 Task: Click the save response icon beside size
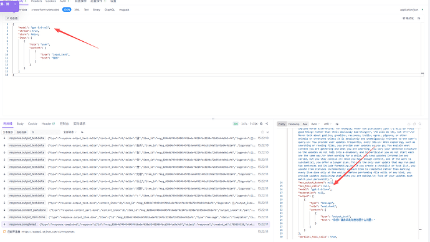pos(261,123)
